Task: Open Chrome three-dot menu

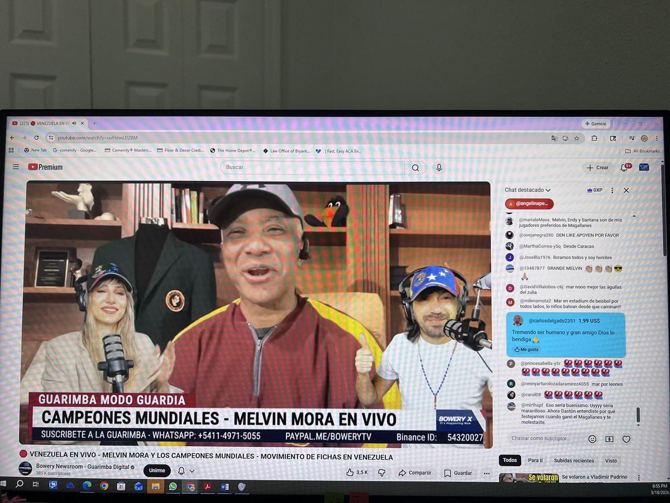Action: [657, 138]
